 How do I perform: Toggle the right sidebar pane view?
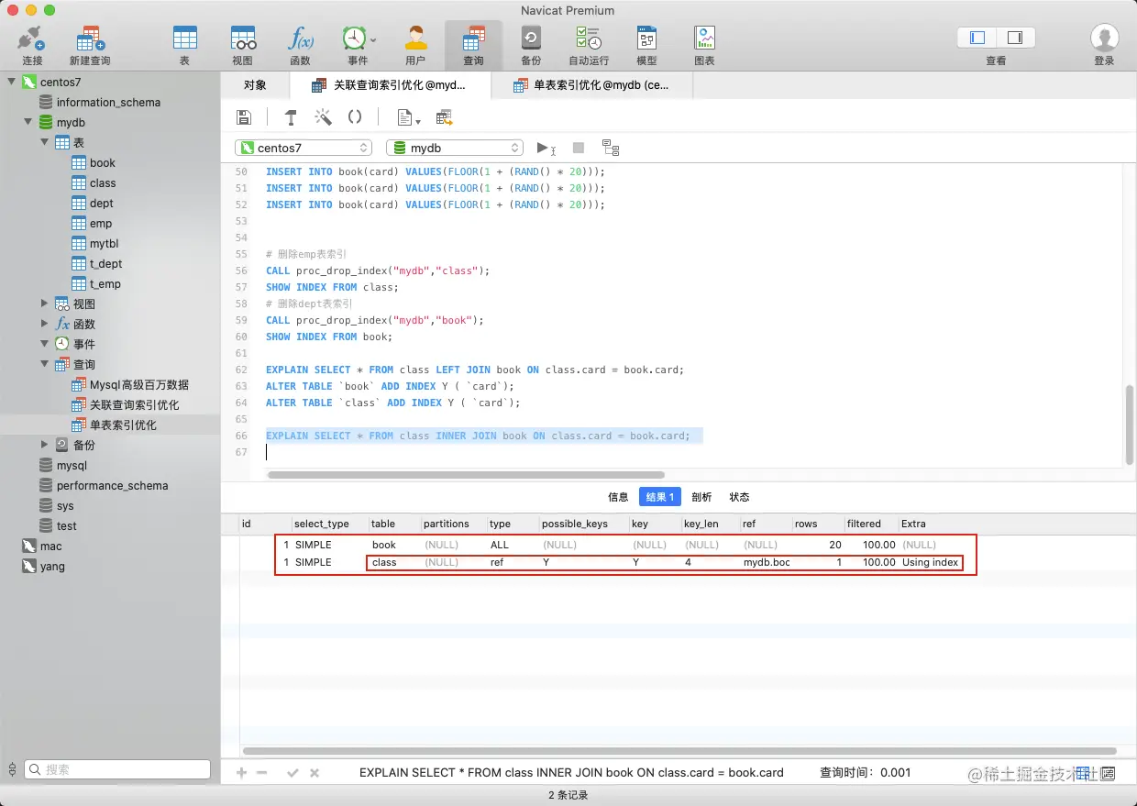1015,38
